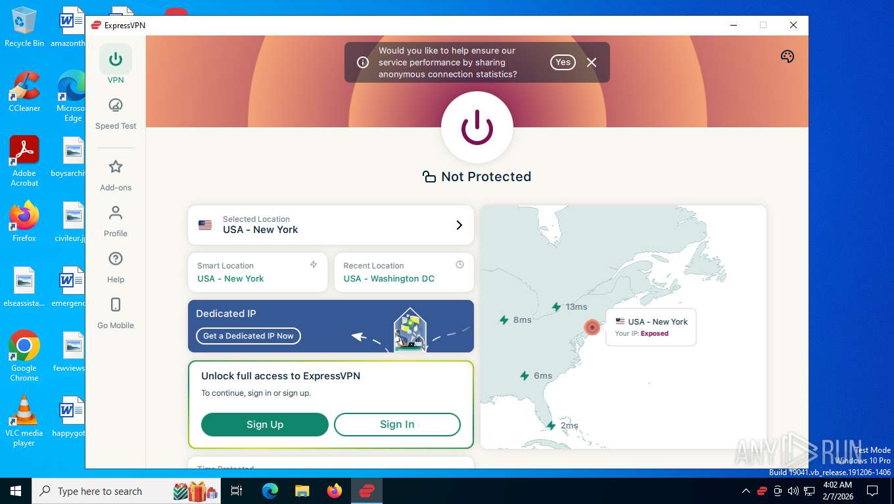The width and height of the screenshot is (894, 504).
Task: Click the unlocked padlock Not Protected icon
Action: (429, 177)
